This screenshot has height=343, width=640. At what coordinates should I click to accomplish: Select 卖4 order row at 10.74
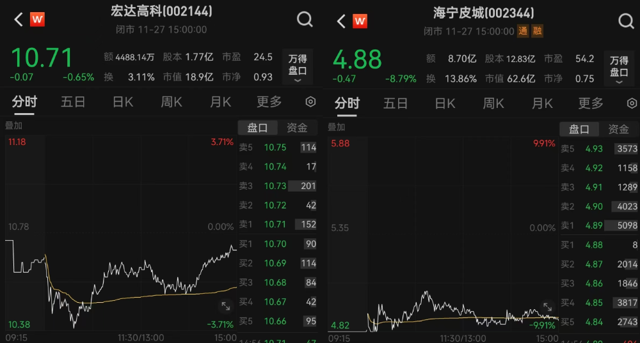click(x=278, y=166)
